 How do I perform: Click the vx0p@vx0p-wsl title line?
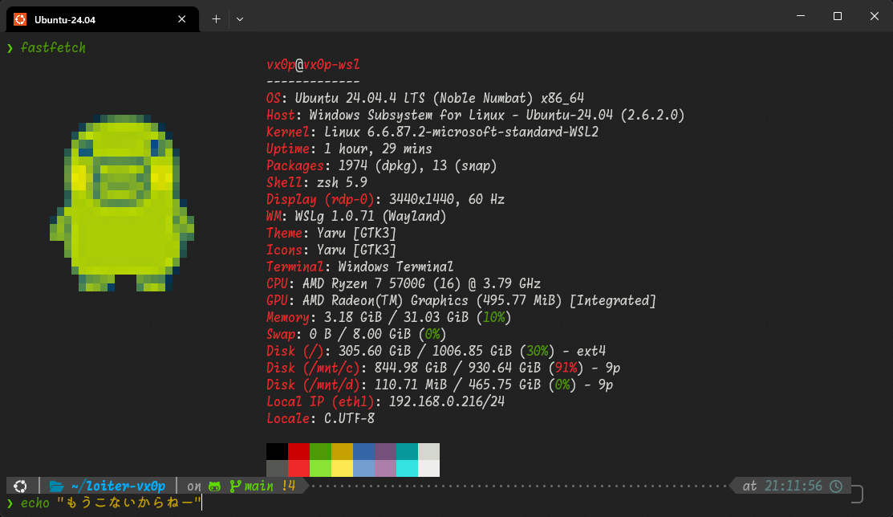pos(313,64)
